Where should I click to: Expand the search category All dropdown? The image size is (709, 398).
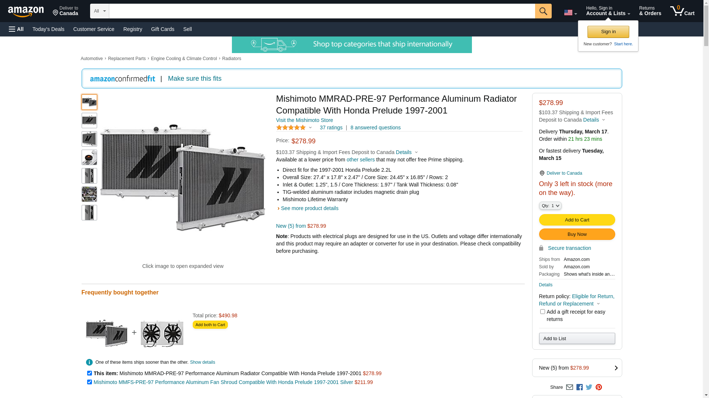(99, 11)
